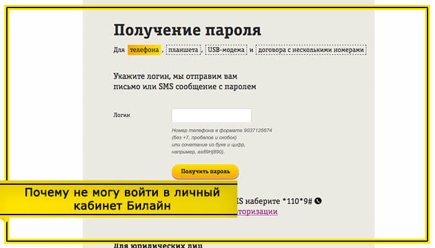Image resolution: width=435 pixels, height=248 pixels.
Task: Click the hint line "(без +7, пробелов и скобок)"
Action: (x=204, y=138)
